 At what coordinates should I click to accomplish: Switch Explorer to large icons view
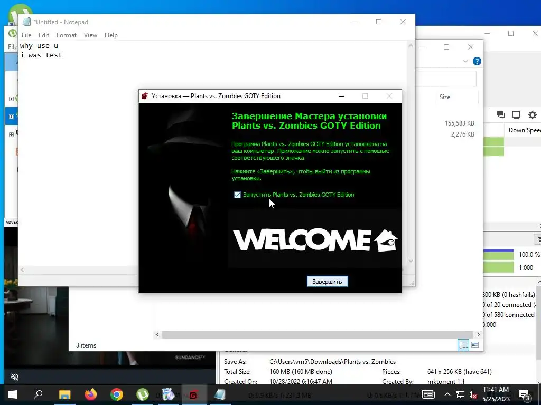click(475, 345)
